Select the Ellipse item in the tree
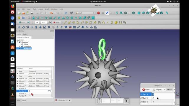Screen dimensions: 189x106 click(x=26, y=44)
